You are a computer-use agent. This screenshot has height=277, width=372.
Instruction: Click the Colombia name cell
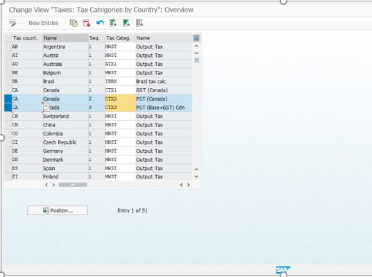click(x=65, y=133)
